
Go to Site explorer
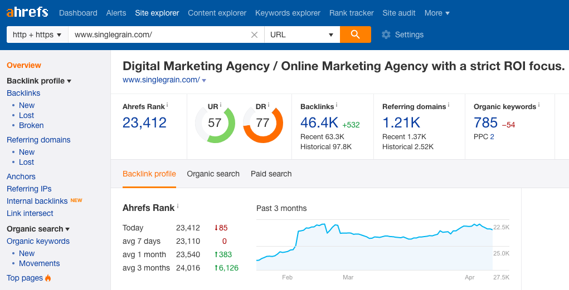pos(157,13)
